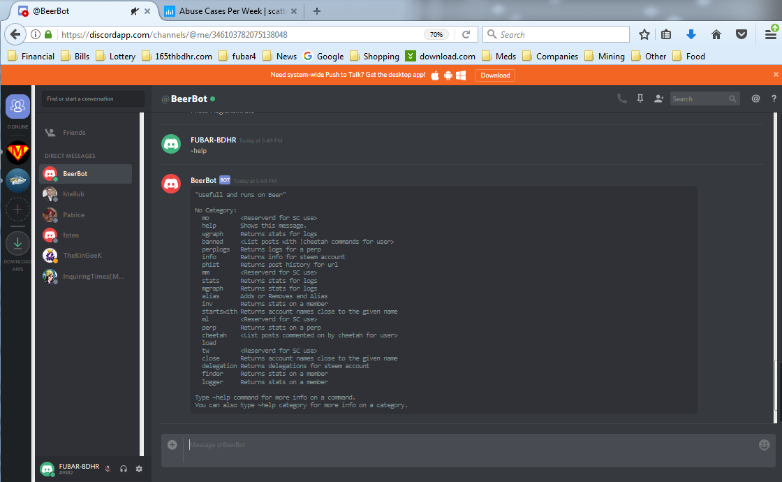Open a new browser tab
This screenshot has height=482, width=782.
(317, 11)
